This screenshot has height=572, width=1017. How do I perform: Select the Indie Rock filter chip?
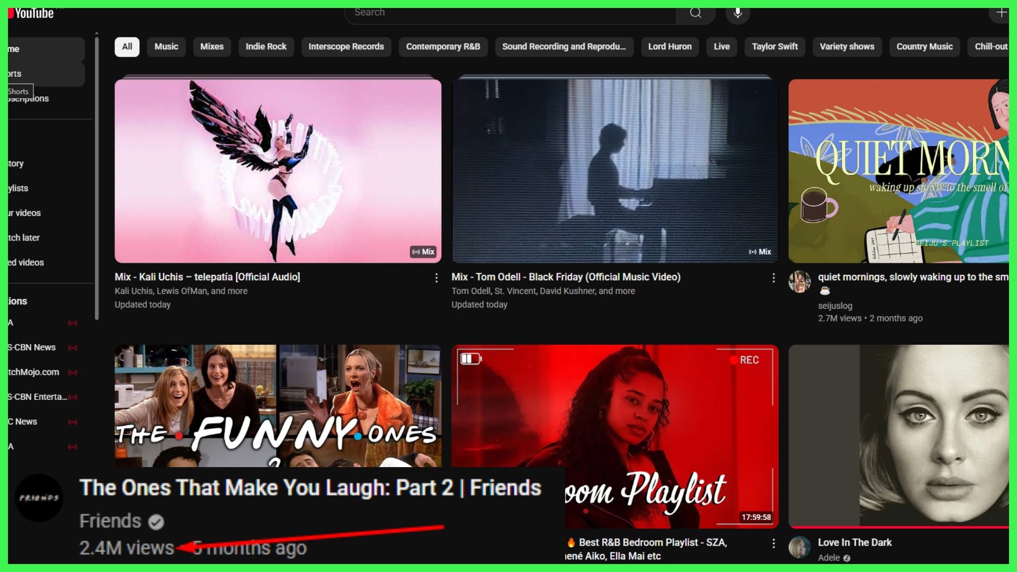coord(266,47)
